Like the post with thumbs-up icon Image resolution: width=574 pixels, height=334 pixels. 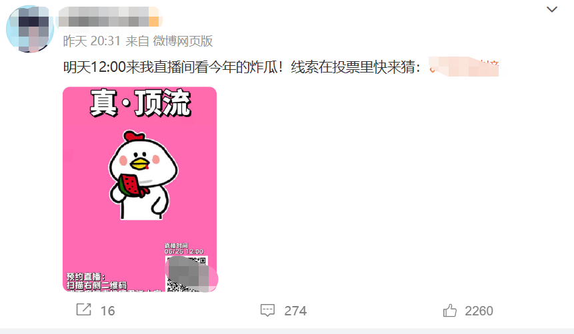pos(449,310)
